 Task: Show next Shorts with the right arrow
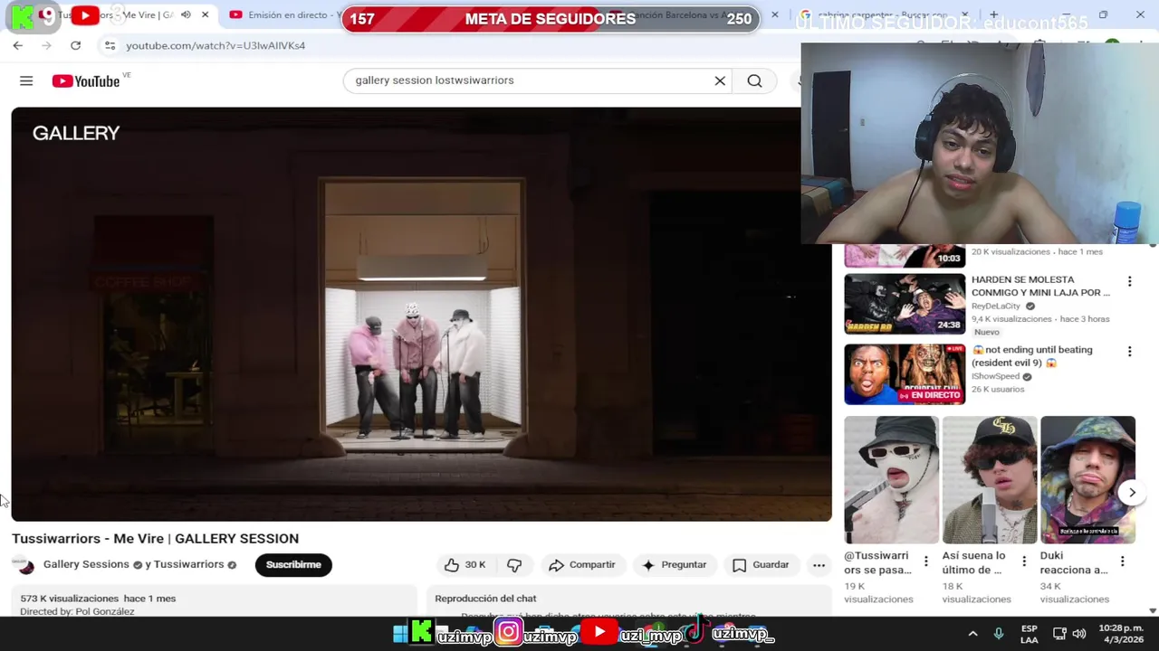pyautogui.click(x=1132, y=493)
